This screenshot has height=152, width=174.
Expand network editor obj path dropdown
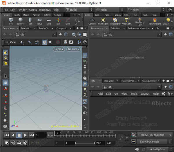tap(159, 87)
